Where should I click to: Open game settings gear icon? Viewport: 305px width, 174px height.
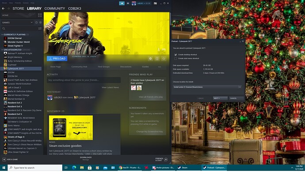(150, 59)
